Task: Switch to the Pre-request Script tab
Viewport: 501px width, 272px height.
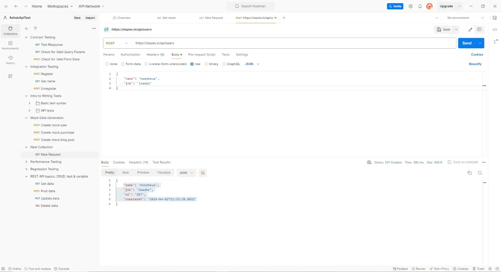Action: (x=201, y=55)
